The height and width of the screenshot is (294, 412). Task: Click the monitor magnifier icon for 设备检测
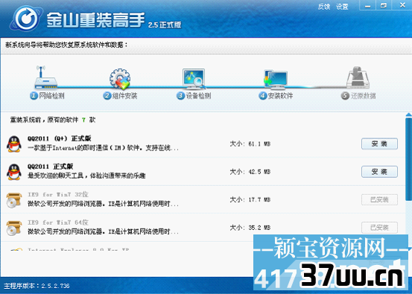194,78
